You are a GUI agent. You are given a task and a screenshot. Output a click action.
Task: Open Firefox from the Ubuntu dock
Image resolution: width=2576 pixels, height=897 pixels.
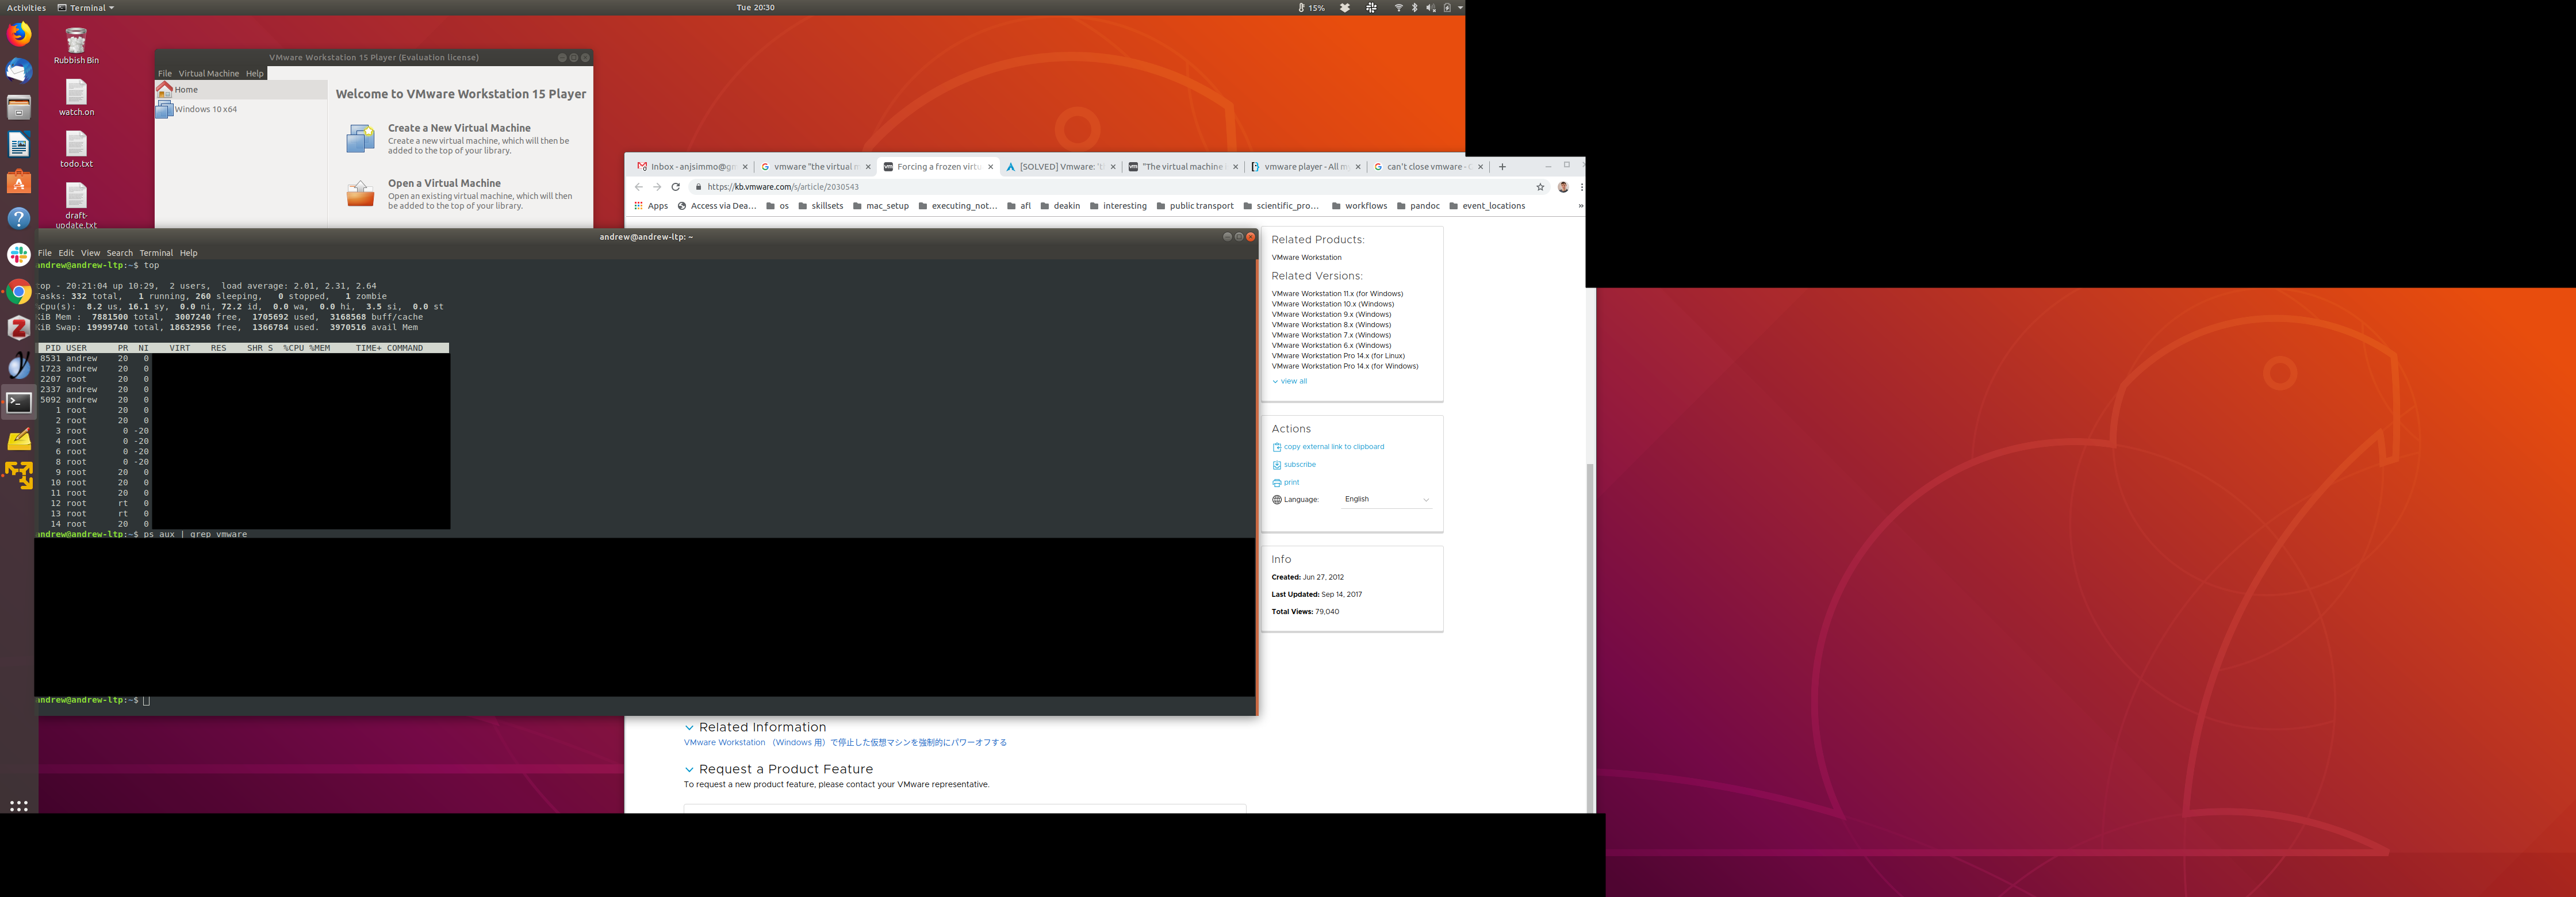[19, 35]
